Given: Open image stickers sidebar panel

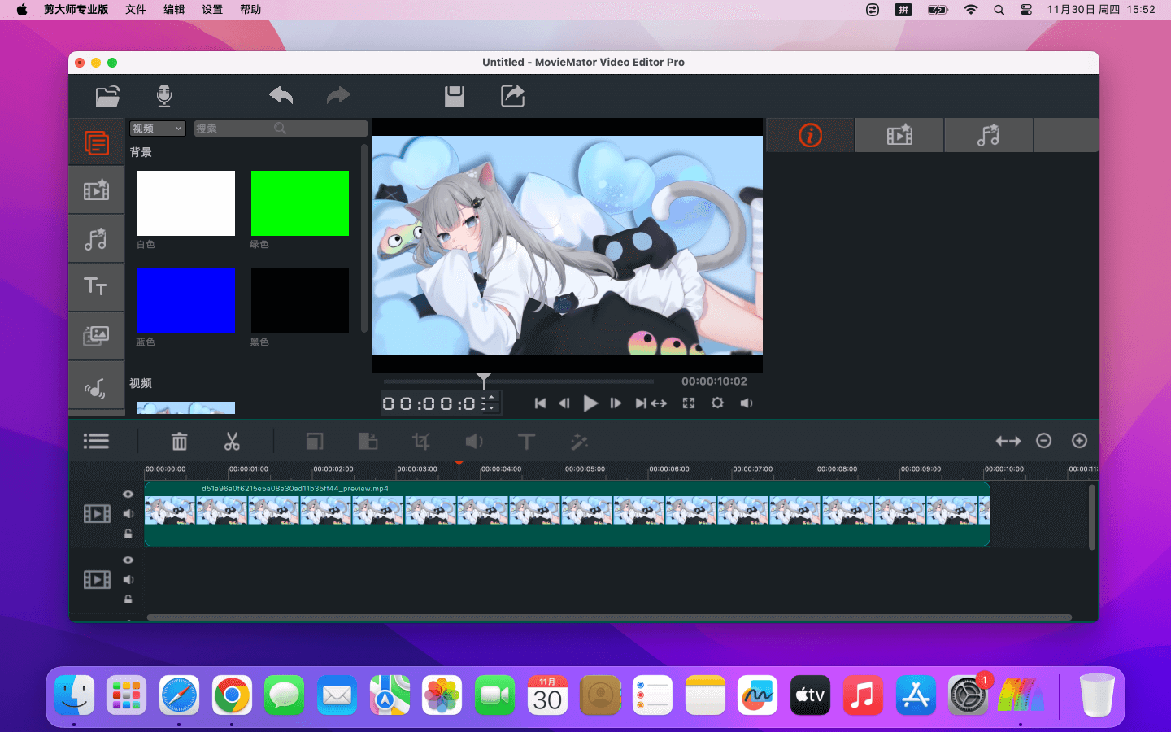Looking at the screenshot, I should (x=96, y=335).
